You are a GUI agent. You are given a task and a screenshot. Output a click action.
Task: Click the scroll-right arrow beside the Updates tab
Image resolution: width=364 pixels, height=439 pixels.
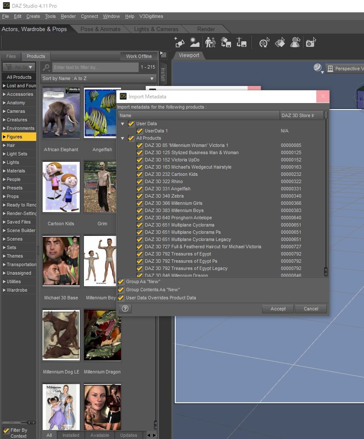[154, 435]
